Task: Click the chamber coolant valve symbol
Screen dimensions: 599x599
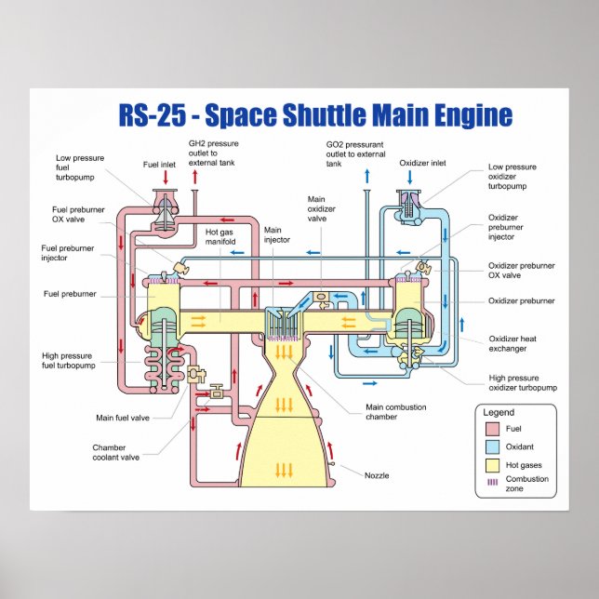Action: coord(218,393)
